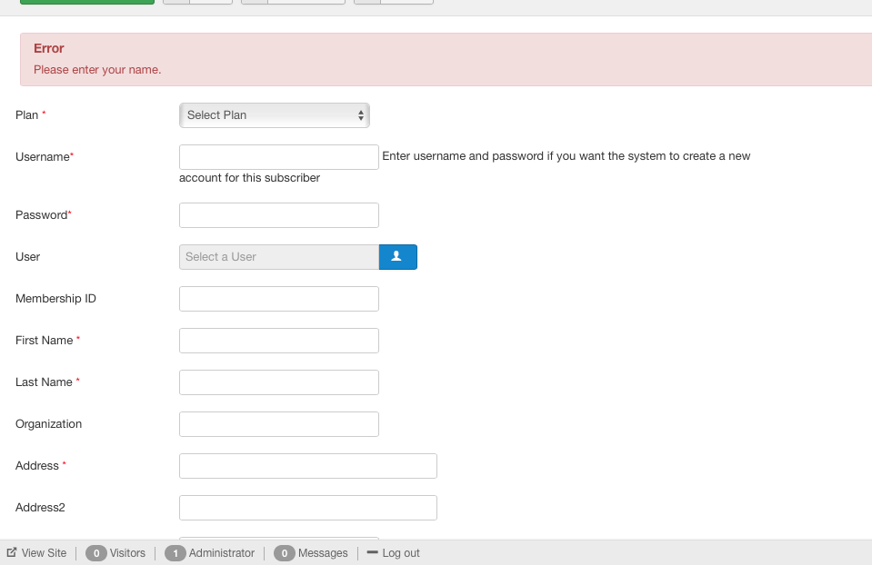This screenshot has width=872, height=565.
Task: Focus the Password input field
Action: (278, 215)
